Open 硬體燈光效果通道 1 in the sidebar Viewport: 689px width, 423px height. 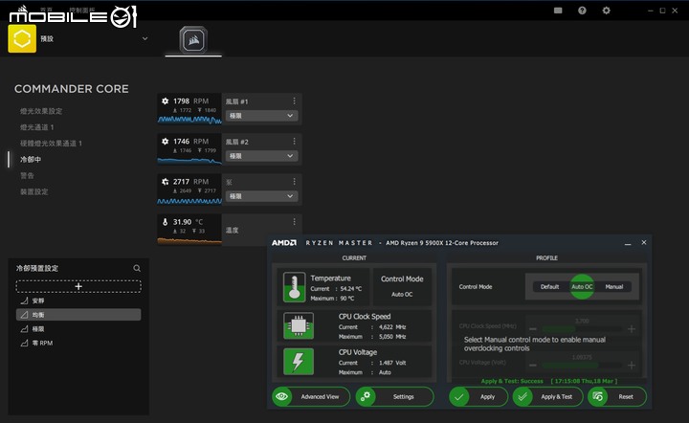click(51, 144)
